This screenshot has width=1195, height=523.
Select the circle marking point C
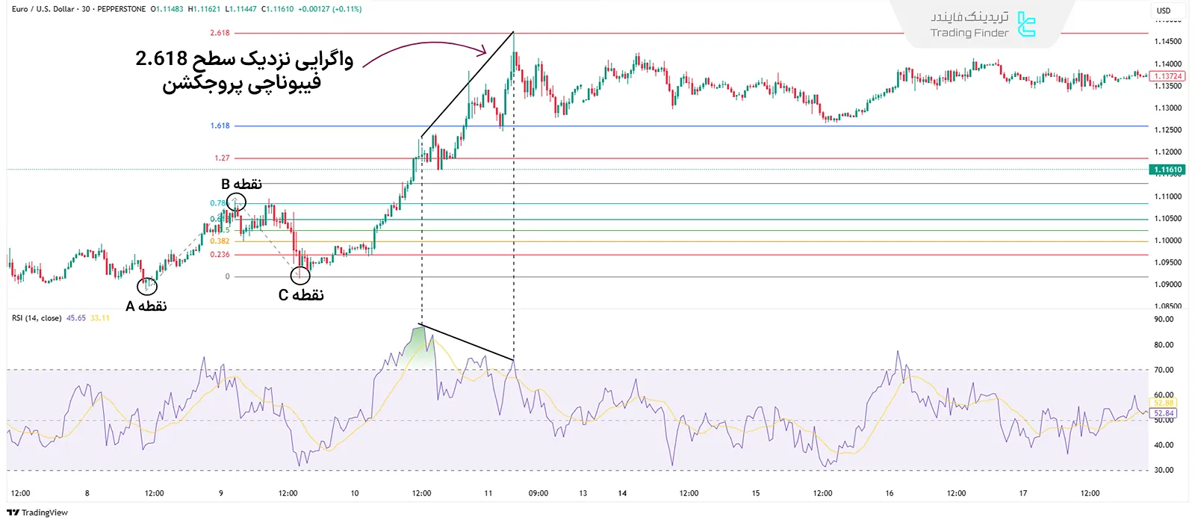300,275
